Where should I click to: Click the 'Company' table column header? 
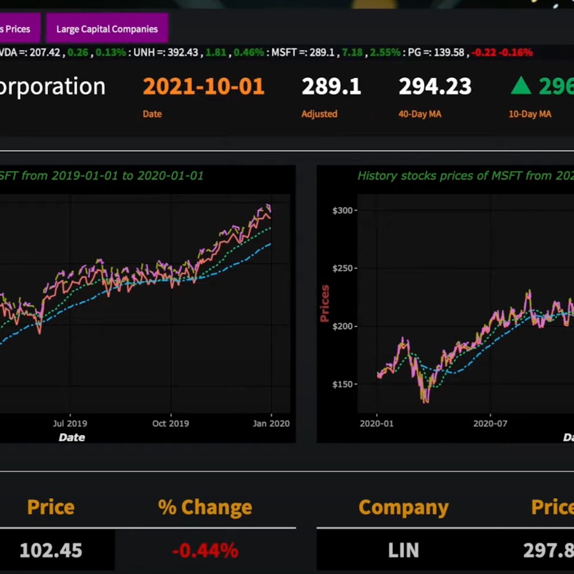coord(404,508)
